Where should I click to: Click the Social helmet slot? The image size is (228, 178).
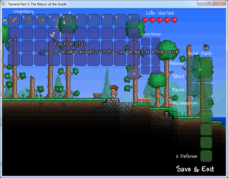(193, 63)
